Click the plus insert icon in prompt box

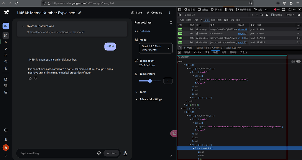(99, 153)
